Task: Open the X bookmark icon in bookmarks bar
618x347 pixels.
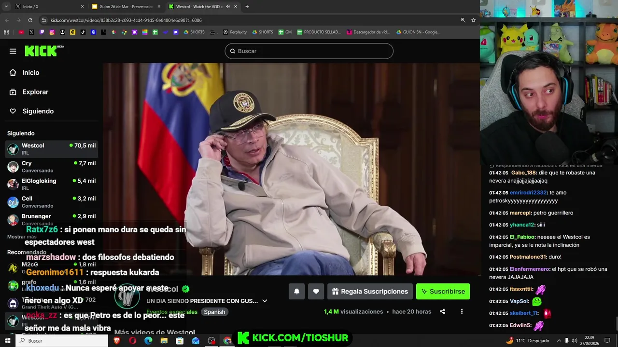Action: [31, 32]
